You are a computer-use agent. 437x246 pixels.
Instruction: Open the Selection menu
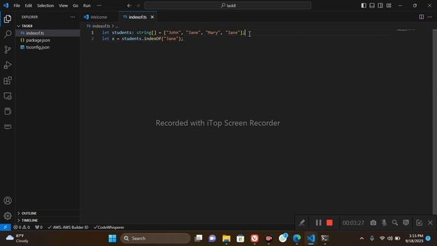click(46, 5)
